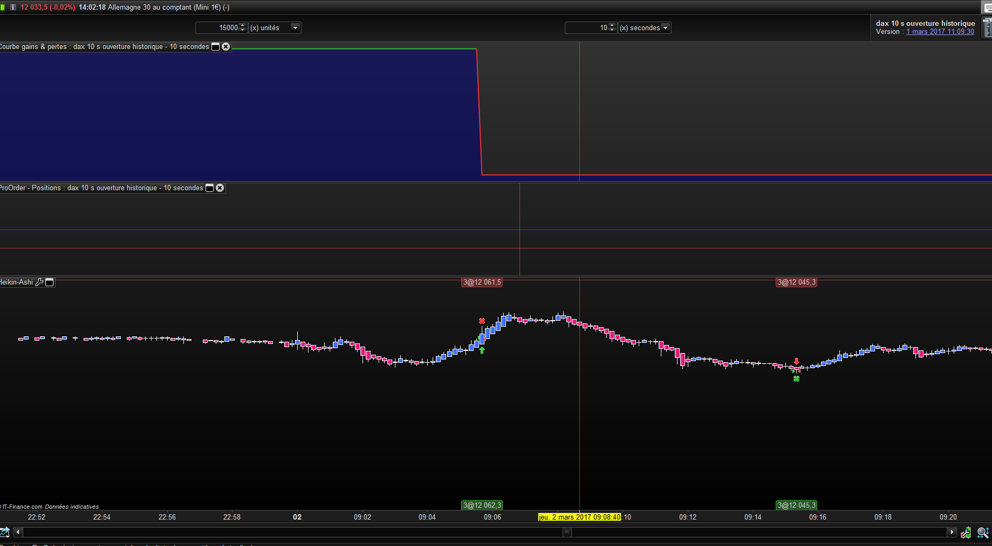Screen dimensions: 992x546
Task: Open the instrument info icon
Action: (13, 8)
